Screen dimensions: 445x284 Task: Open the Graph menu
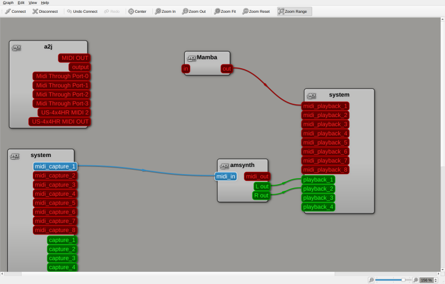(x=8, y=3)
